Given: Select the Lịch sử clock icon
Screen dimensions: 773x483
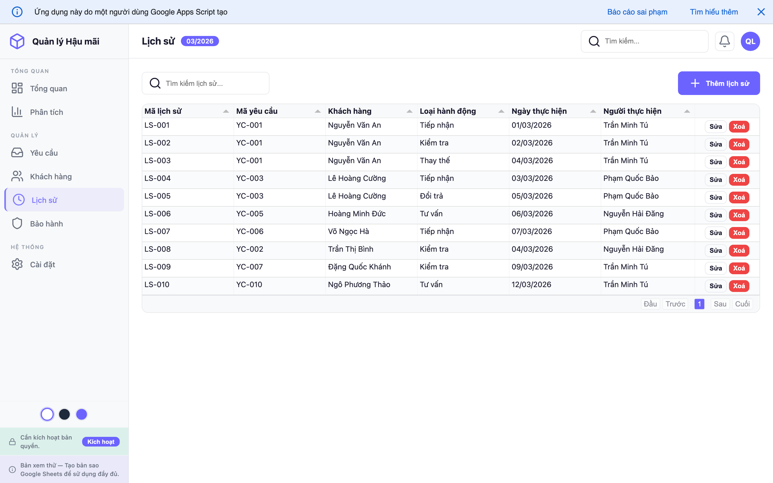Looking at the screenshot, I should pyautogui.click(x=18, y=200).
